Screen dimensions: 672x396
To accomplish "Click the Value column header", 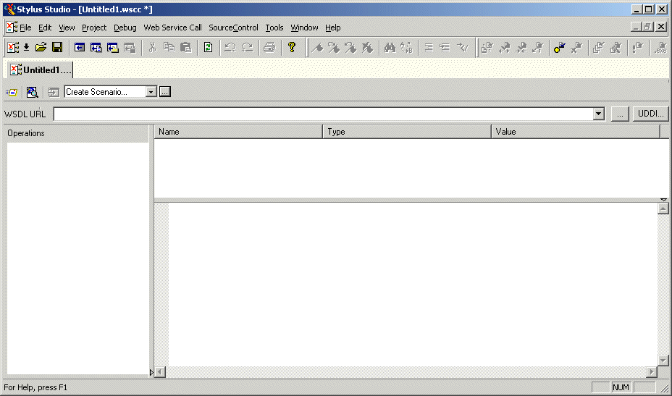I will pyautogui.click(x=576, y=132).
